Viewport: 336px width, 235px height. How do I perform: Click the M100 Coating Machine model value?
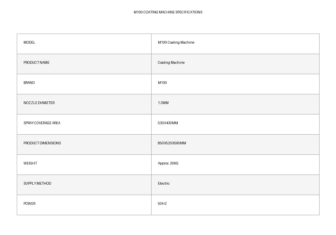point(176,42)
